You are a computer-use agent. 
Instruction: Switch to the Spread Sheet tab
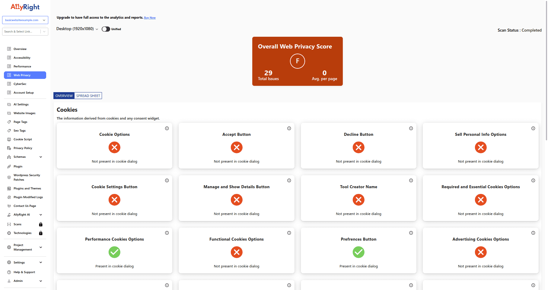88,95
